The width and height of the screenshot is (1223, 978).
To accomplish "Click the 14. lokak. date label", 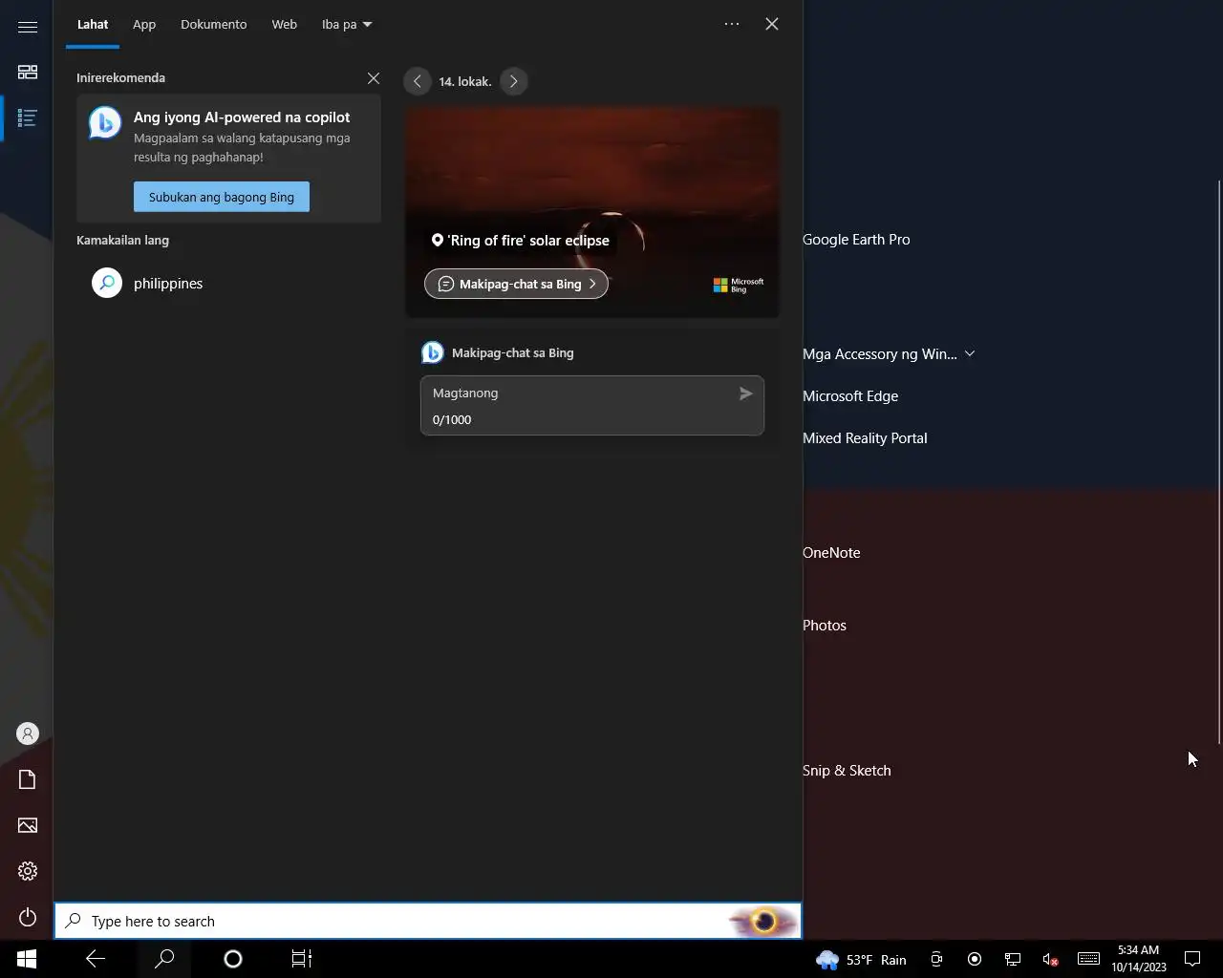I will 465,81.
